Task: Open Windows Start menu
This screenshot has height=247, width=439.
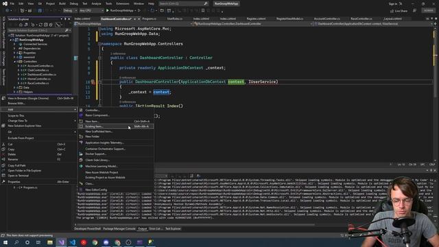Action: (x=5, y=242)
